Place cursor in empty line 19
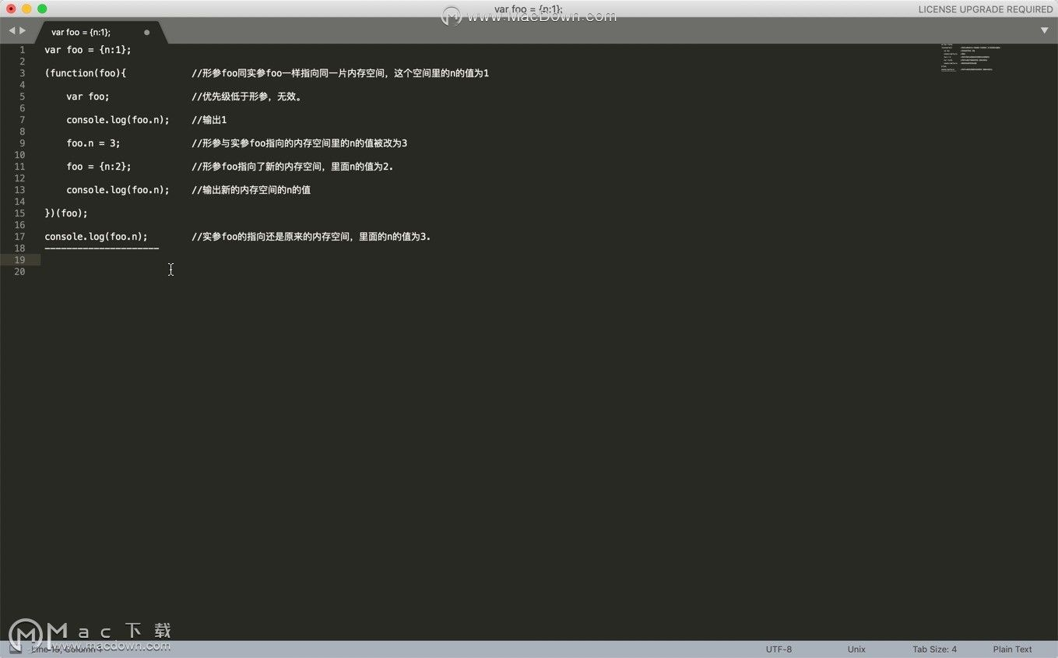 [x=490, y=260]
